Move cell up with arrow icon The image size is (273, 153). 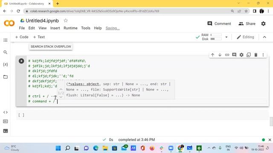point(212,55)
